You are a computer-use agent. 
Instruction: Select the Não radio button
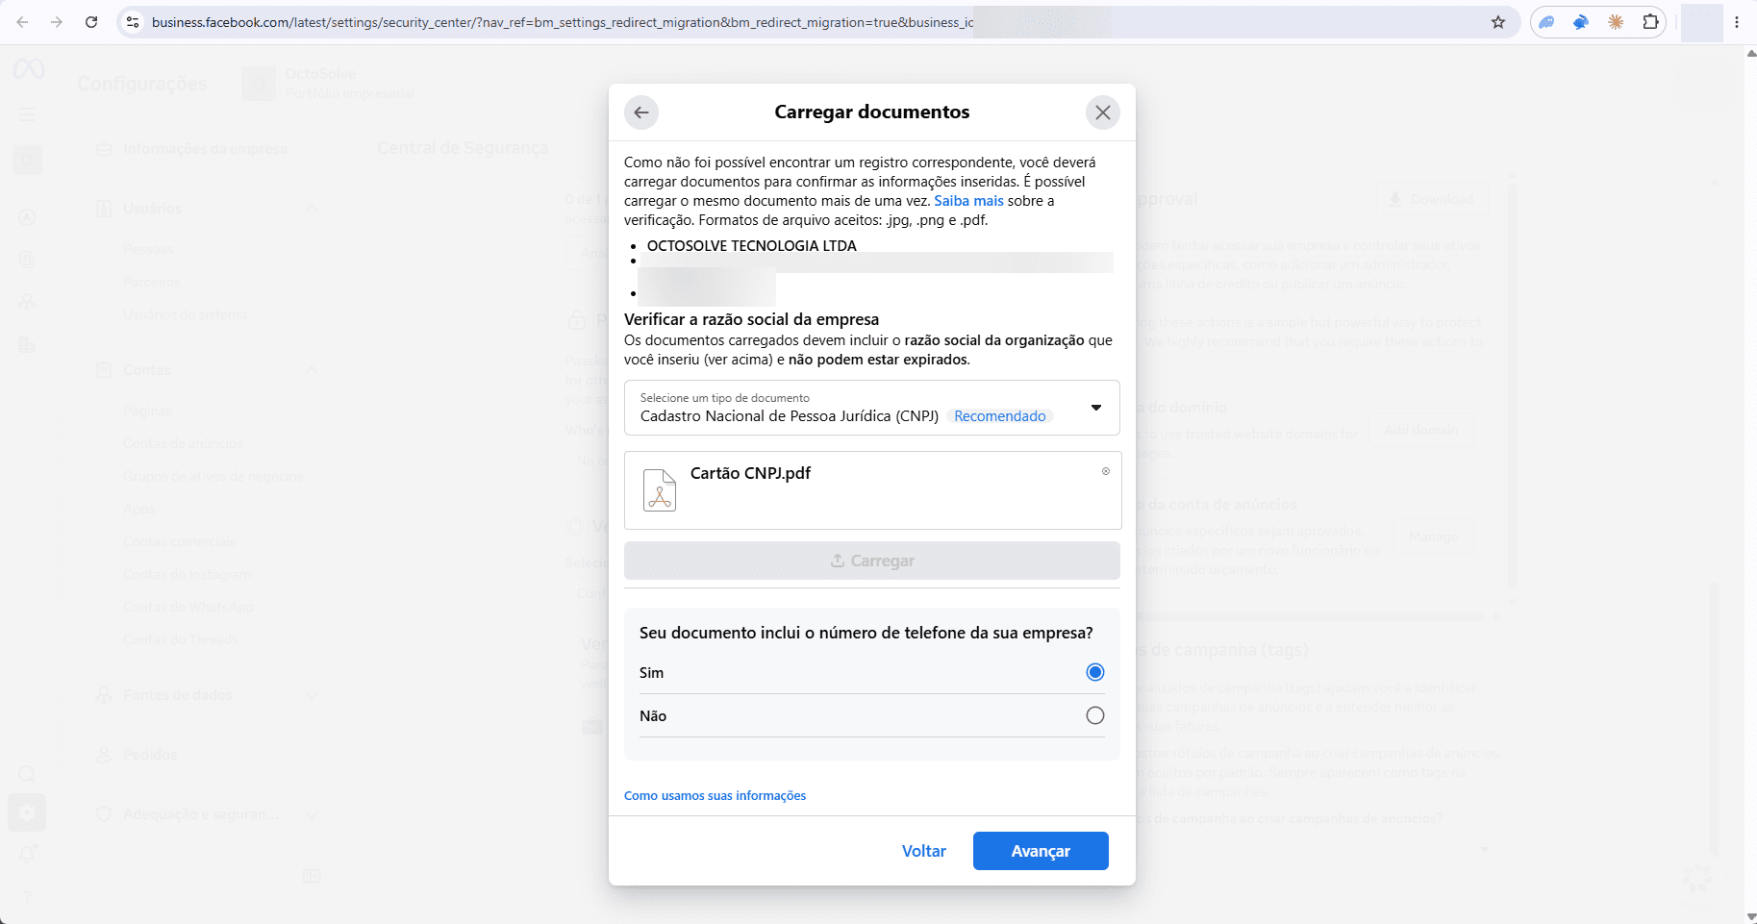[1094, 715]
